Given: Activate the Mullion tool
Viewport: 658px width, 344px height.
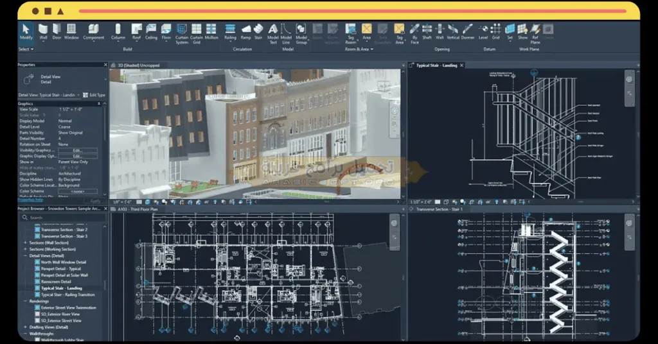Looking at the screenshot, I should point(211,32).
